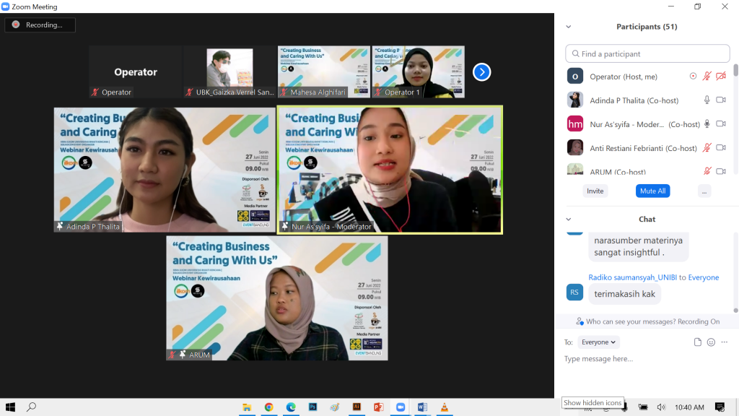Click the Invite button
The height and width of the screenshot is (416, 739).
595,191
